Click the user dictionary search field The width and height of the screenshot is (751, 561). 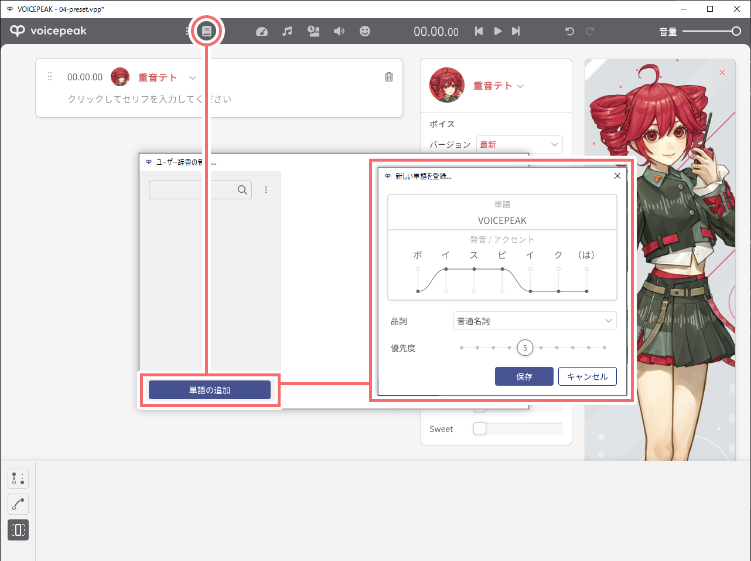click(200, 190)
